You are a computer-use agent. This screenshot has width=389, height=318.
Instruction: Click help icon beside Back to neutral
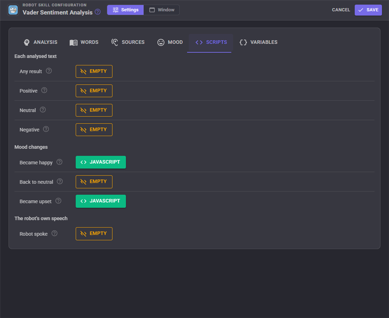coord(60,181)
